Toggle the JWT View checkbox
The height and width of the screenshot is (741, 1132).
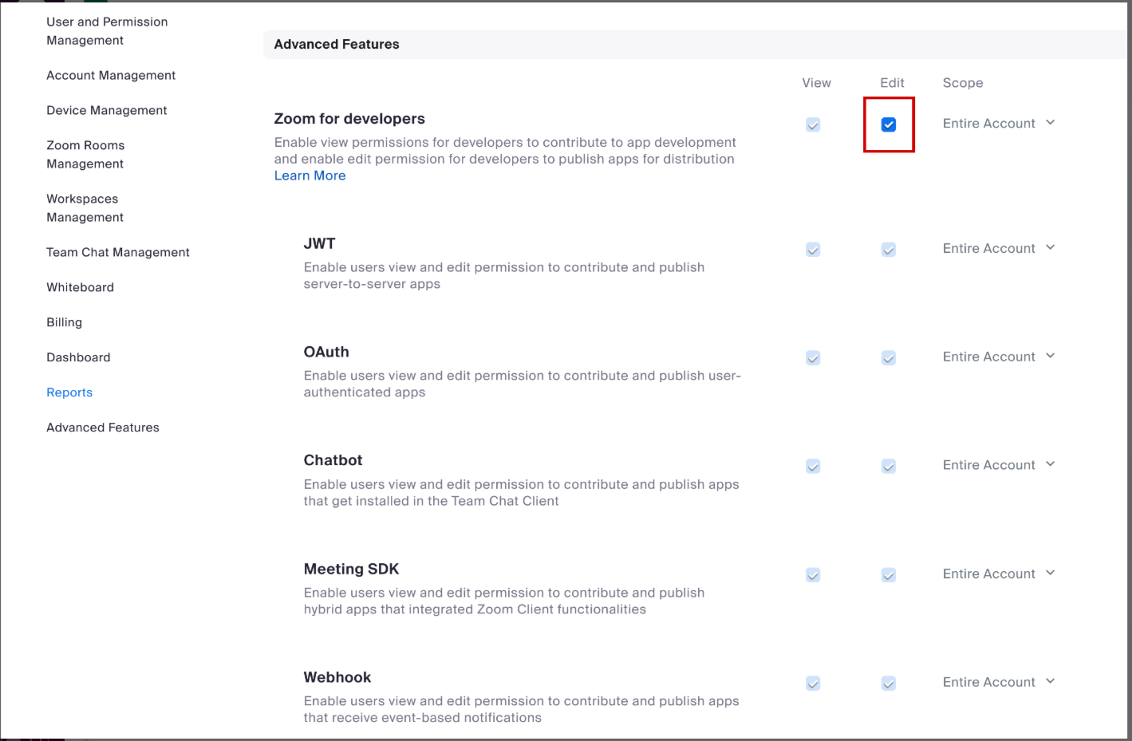tap(813, 250)
